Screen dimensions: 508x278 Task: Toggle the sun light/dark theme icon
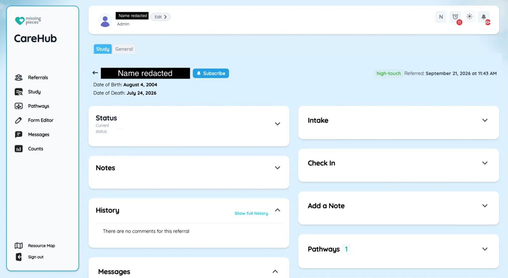click(x=470, y=17)
